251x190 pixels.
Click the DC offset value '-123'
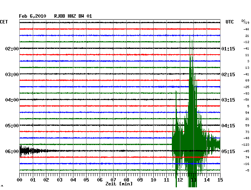(x=245, y=145)
